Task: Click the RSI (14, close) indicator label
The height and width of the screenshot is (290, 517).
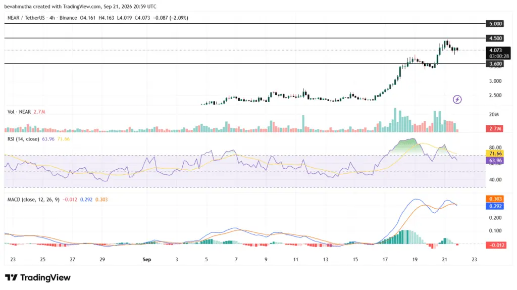Action: [23, 139]
